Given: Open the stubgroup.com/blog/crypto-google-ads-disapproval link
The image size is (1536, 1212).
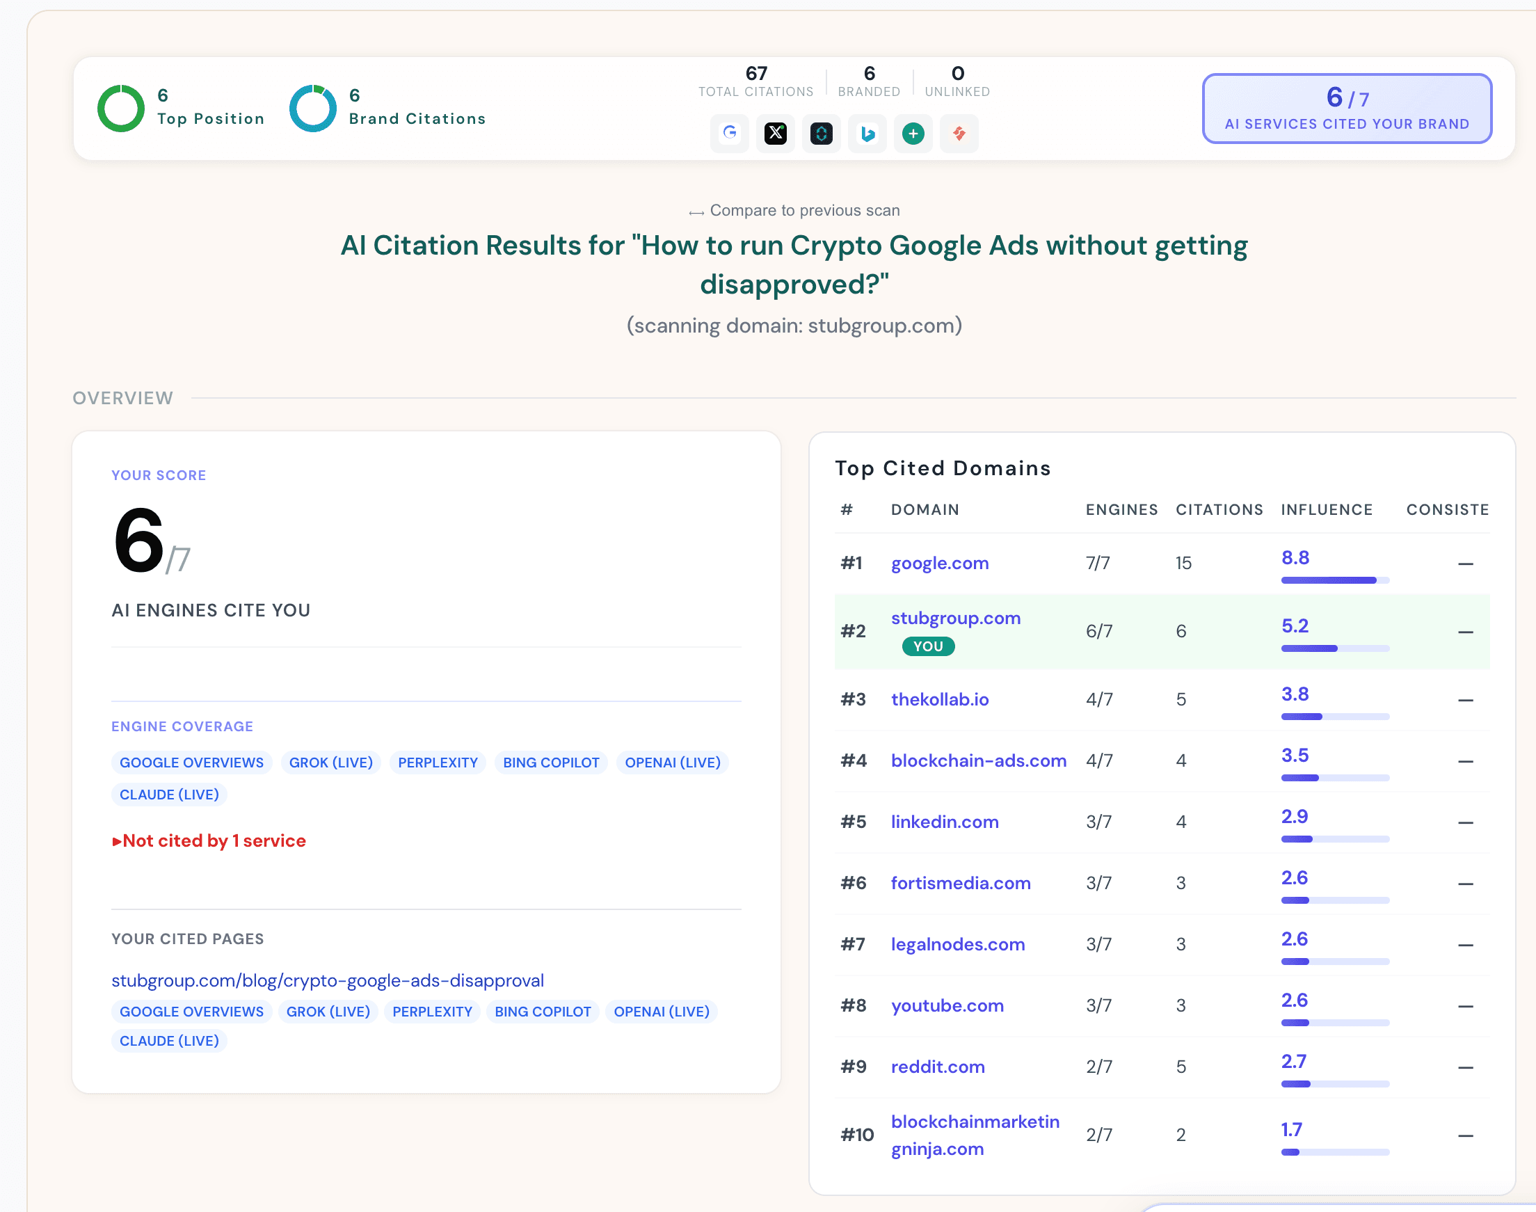Looking at the screenshot, I should (x=328, y=980).
